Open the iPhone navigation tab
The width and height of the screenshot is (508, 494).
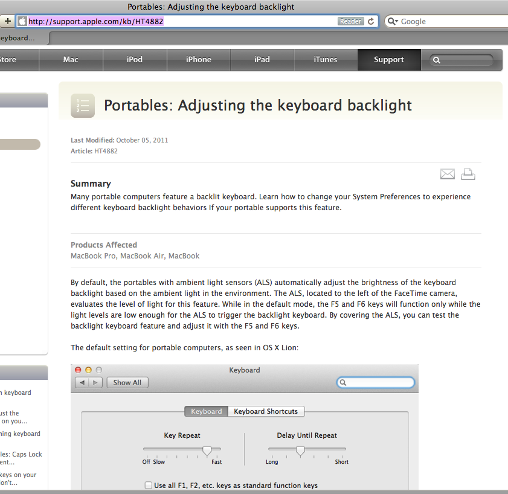coord(198,60)
